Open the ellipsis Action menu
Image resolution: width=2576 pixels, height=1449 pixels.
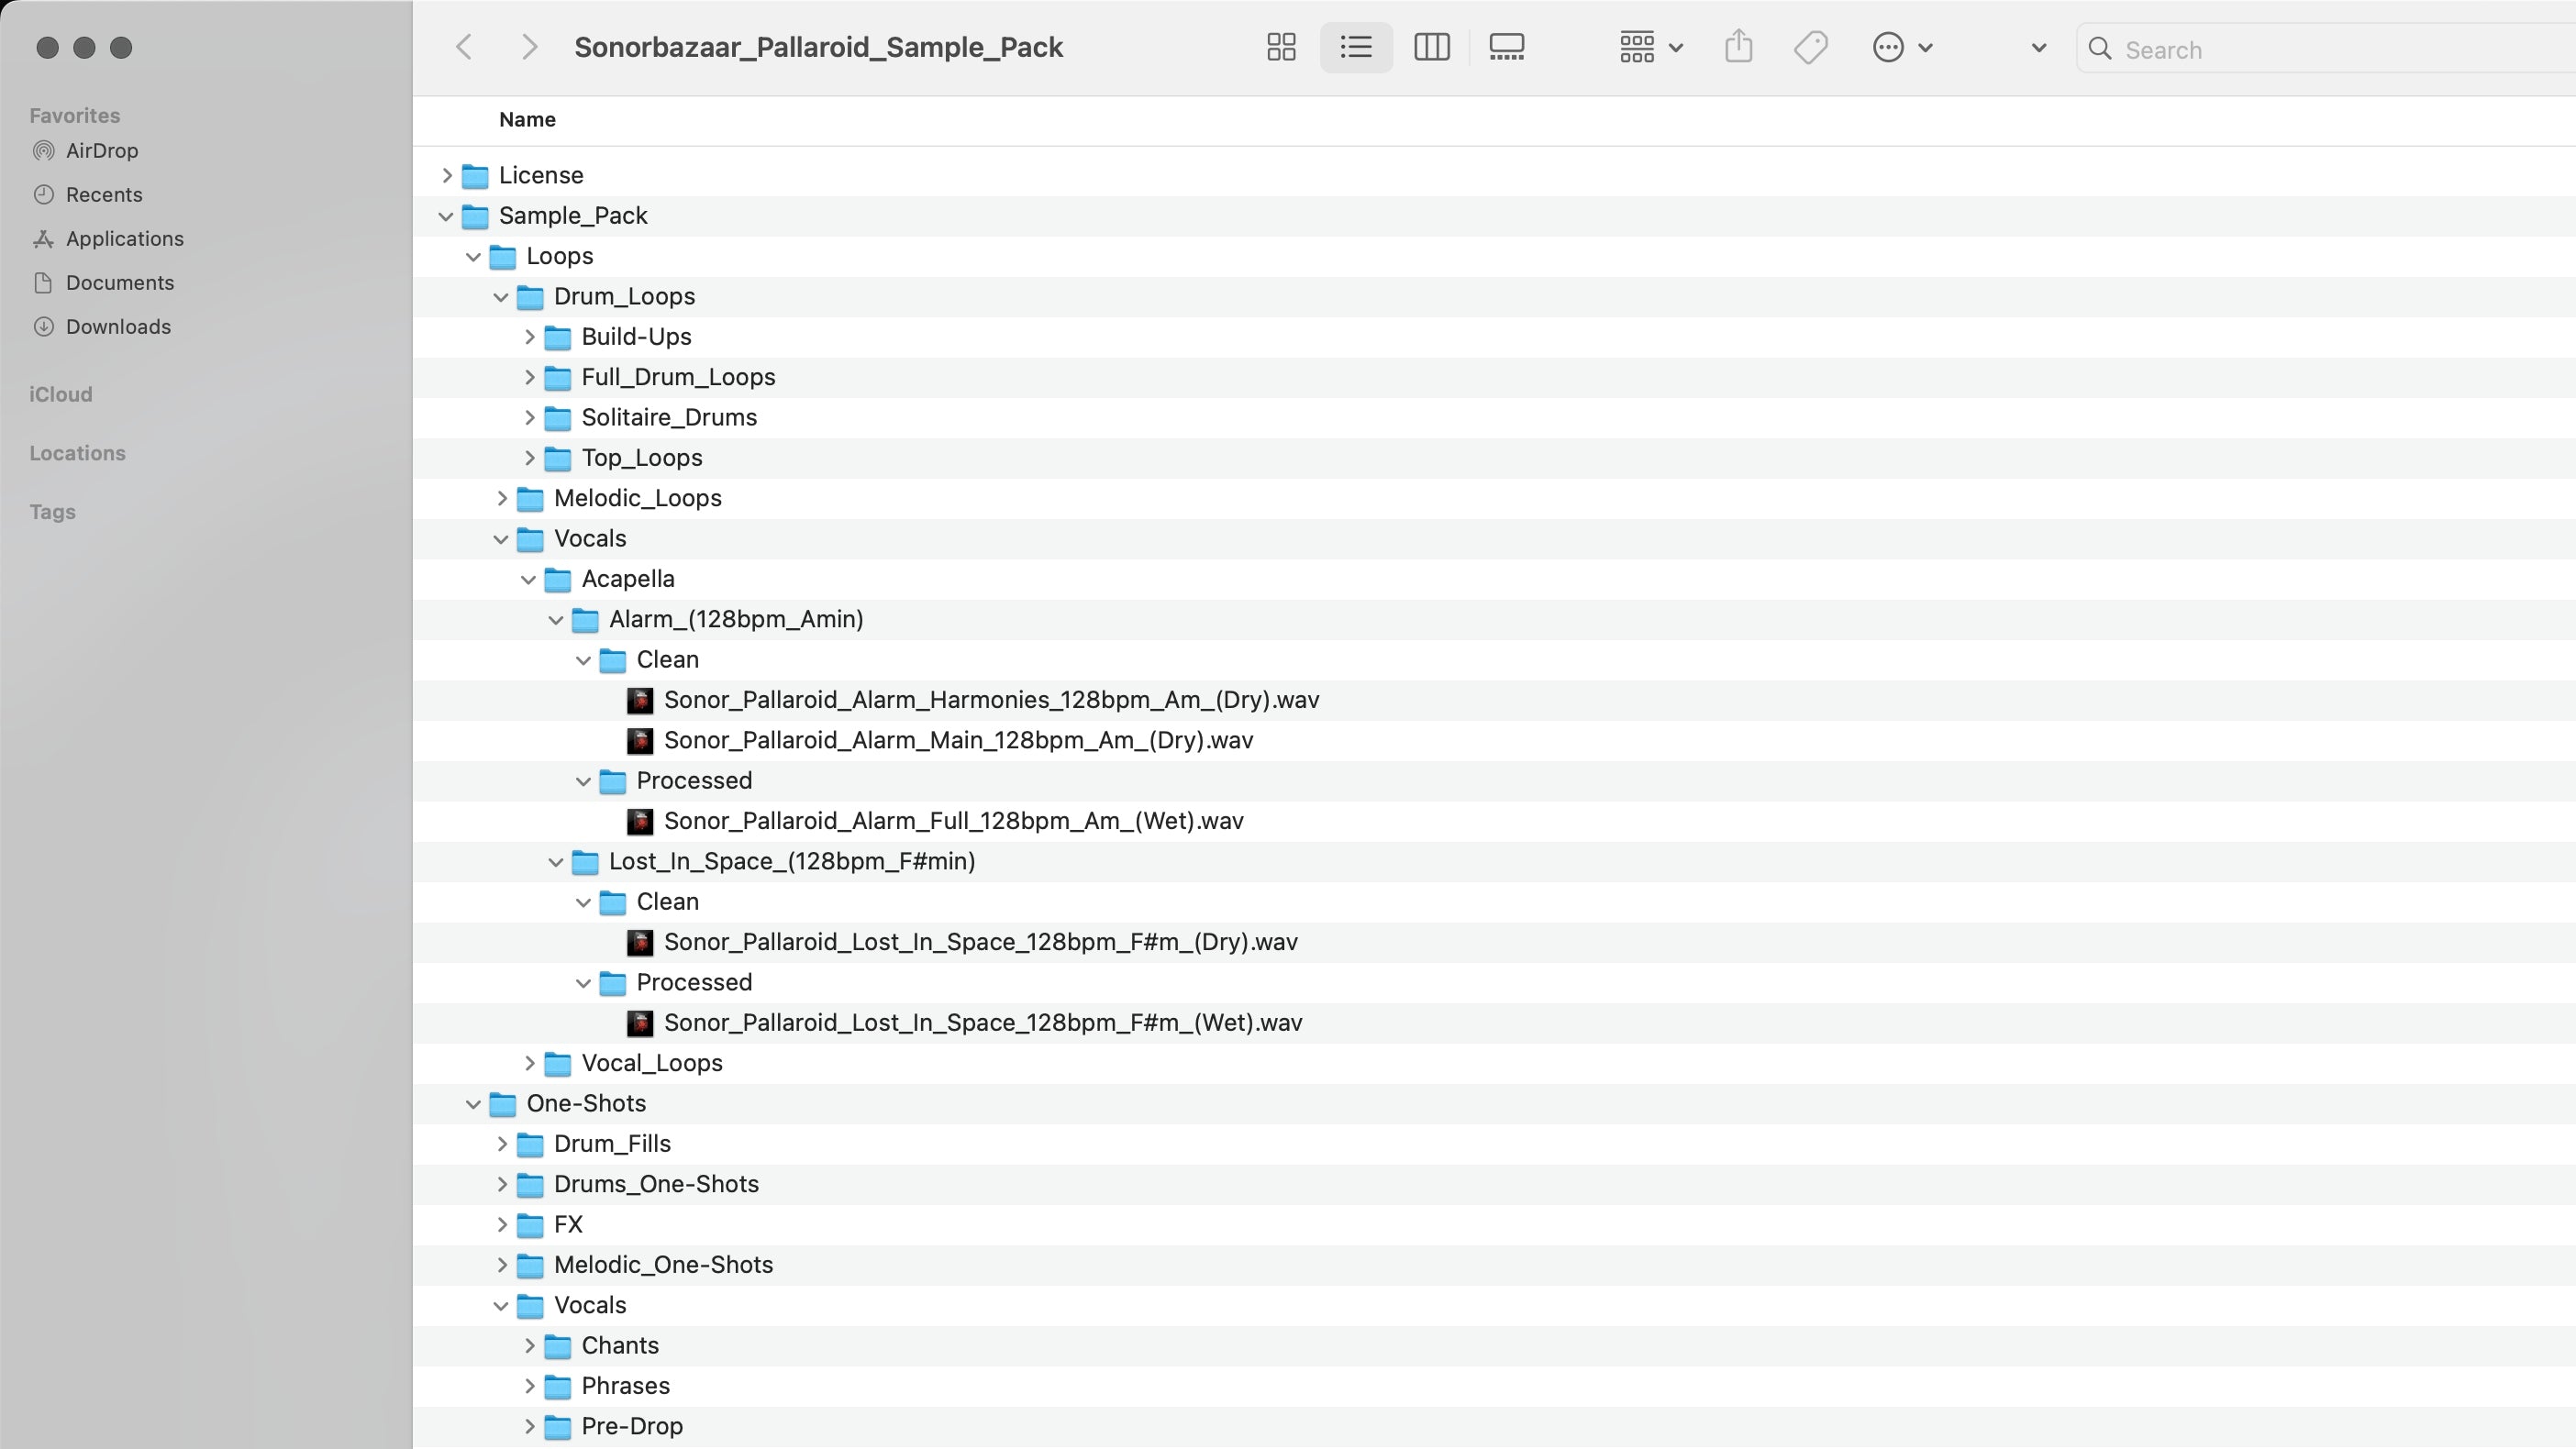(x=1901, y=47)
